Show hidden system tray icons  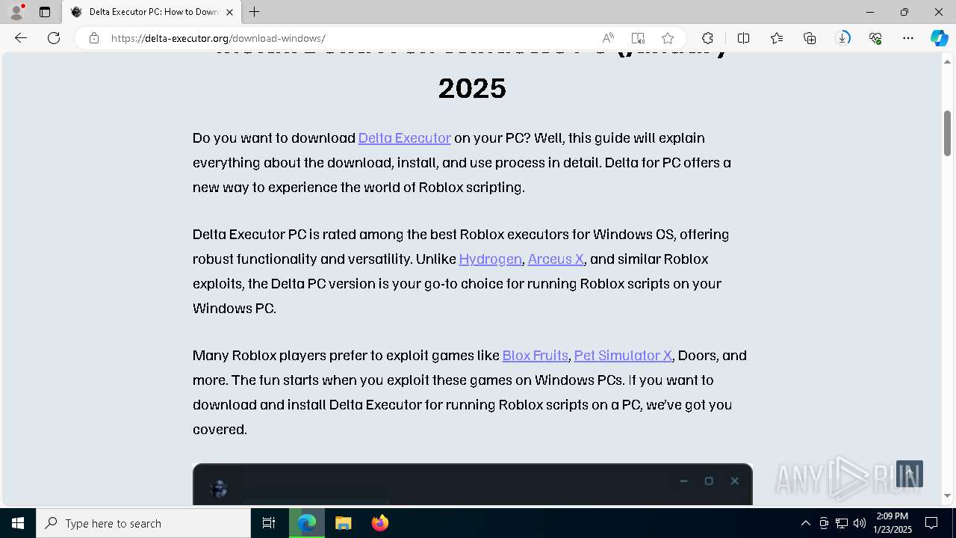click(805, 523)
